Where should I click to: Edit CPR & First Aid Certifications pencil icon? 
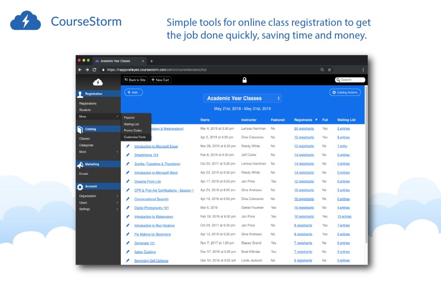(128, 190)
